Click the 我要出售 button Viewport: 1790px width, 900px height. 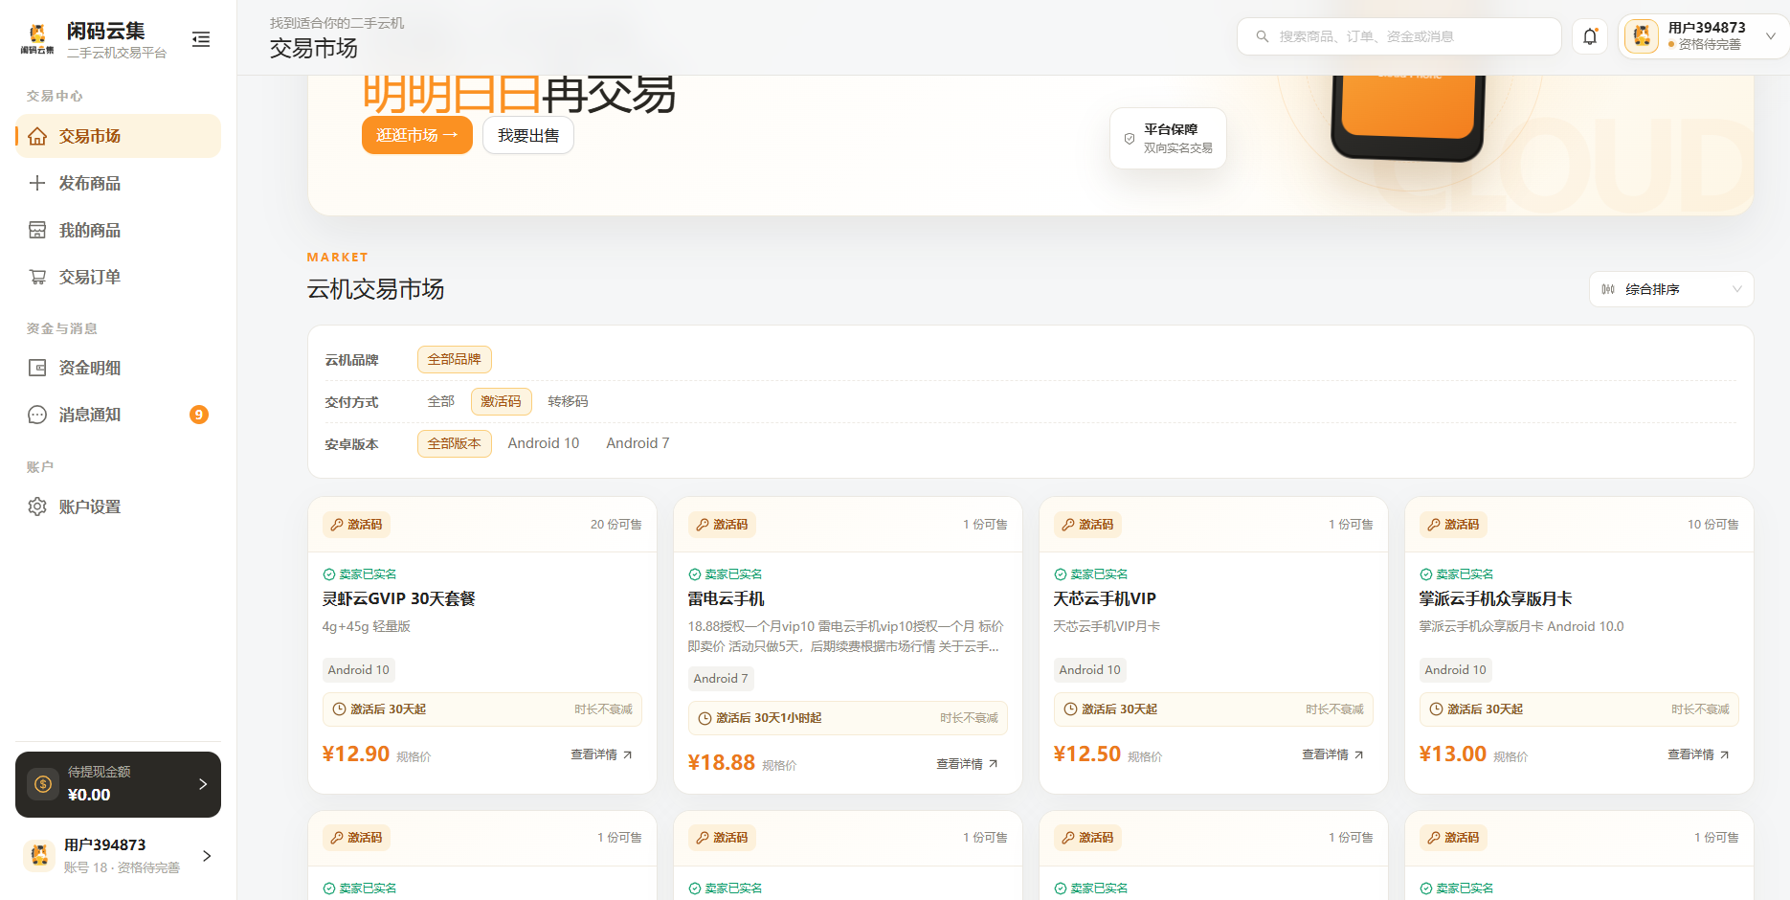528,135
